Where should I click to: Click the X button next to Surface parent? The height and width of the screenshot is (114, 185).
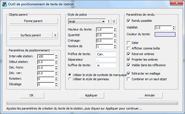55,35
